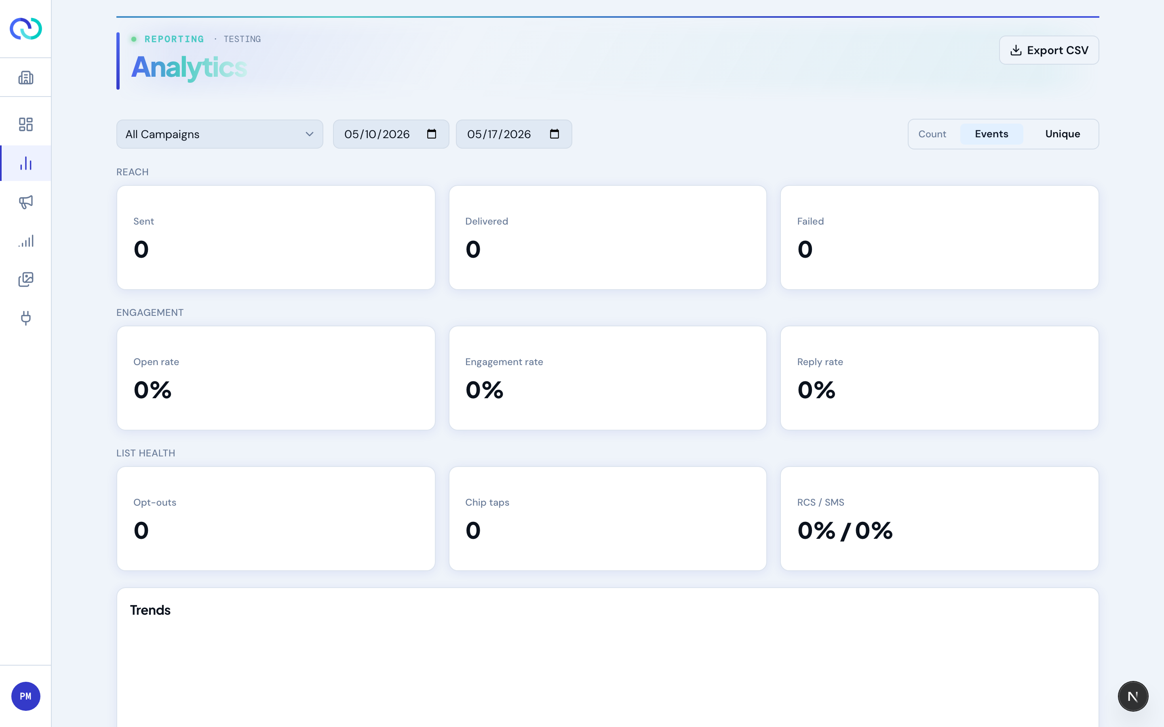
Task: Click the Analytics page title
Action: [x=189, y=67]
